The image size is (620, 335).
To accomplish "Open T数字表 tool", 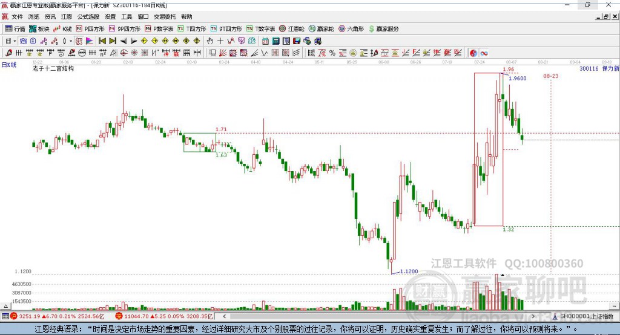I will pyautogui.click(x=260, y=29).
